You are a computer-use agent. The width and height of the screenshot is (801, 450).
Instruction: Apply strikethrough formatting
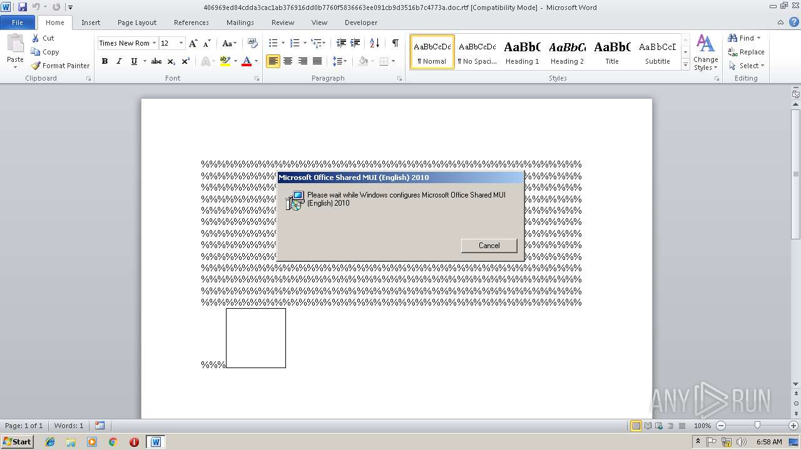point(156,61)
